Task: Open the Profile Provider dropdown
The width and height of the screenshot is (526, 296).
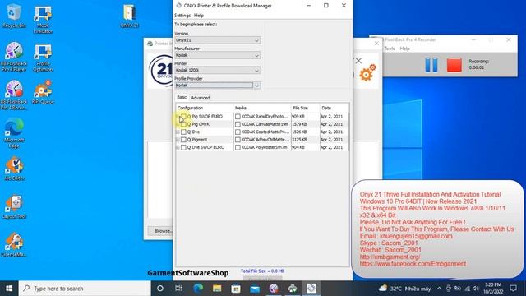Action: point(217,86)
